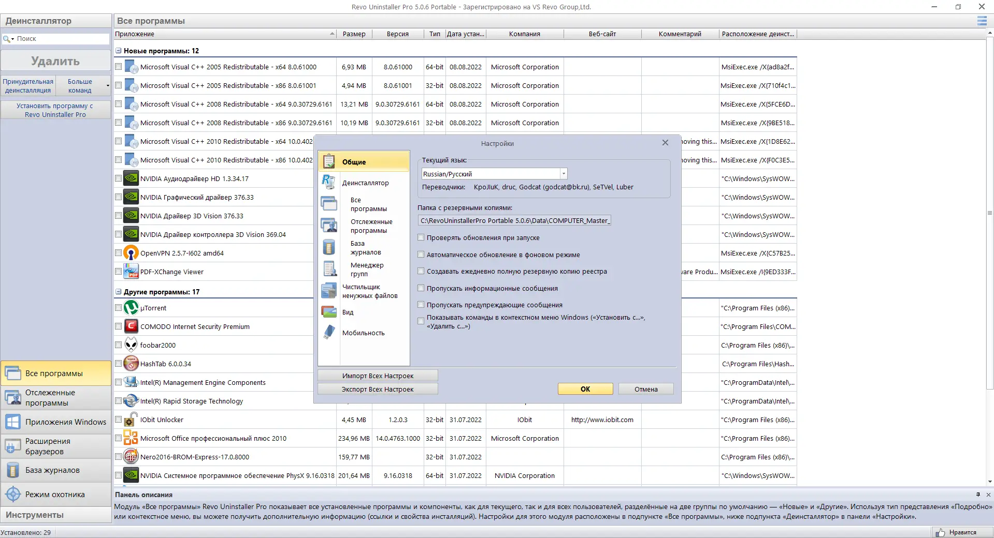The width and height of the screenshot is (994, 538).
Task: Open the Деинсталлятор sidebar section header
Action: click(56, 21)
